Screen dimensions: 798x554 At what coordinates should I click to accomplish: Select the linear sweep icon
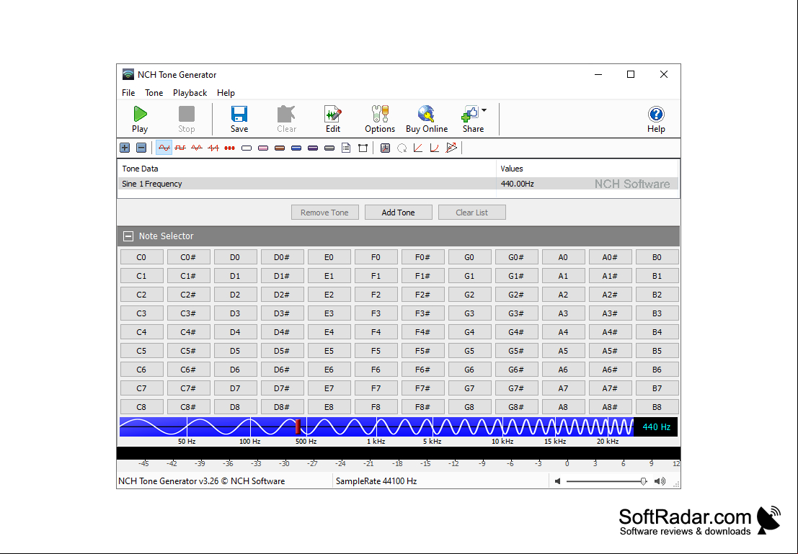click(x=418, y=148)
